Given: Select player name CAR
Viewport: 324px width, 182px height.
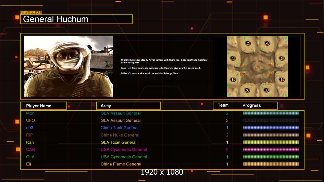Looking at the screenshot, I should pos(31,150).
